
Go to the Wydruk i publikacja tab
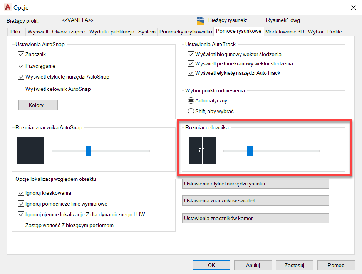[112, 32]
